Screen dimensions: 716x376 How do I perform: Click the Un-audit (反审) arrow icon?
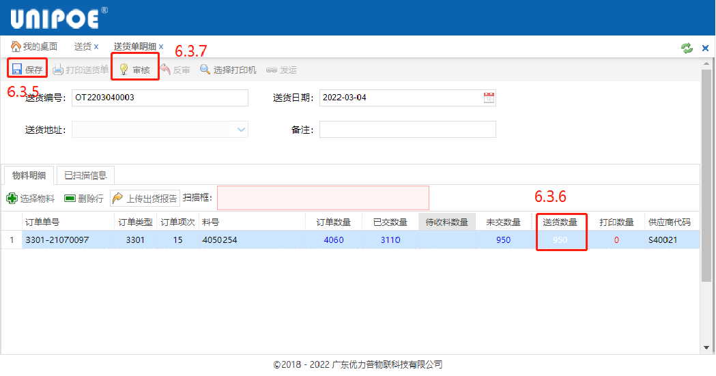point(165,70)
